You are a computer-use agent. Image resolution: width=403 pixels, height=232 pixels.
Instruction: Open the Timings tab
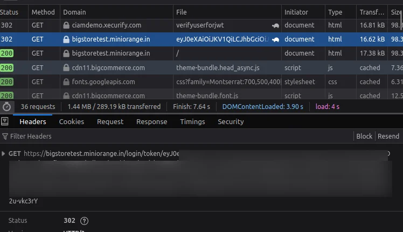(x=192, y=121)
